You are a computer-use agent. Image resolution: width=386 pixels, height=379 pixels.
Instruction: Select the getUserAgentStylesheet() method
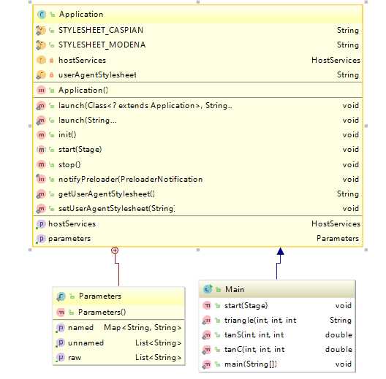(x=107, y=194)
